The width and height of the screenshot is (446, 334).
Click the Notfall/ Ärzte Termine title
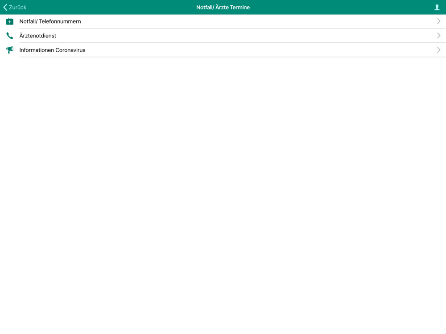pyautogui.click(x=223, y=8)
